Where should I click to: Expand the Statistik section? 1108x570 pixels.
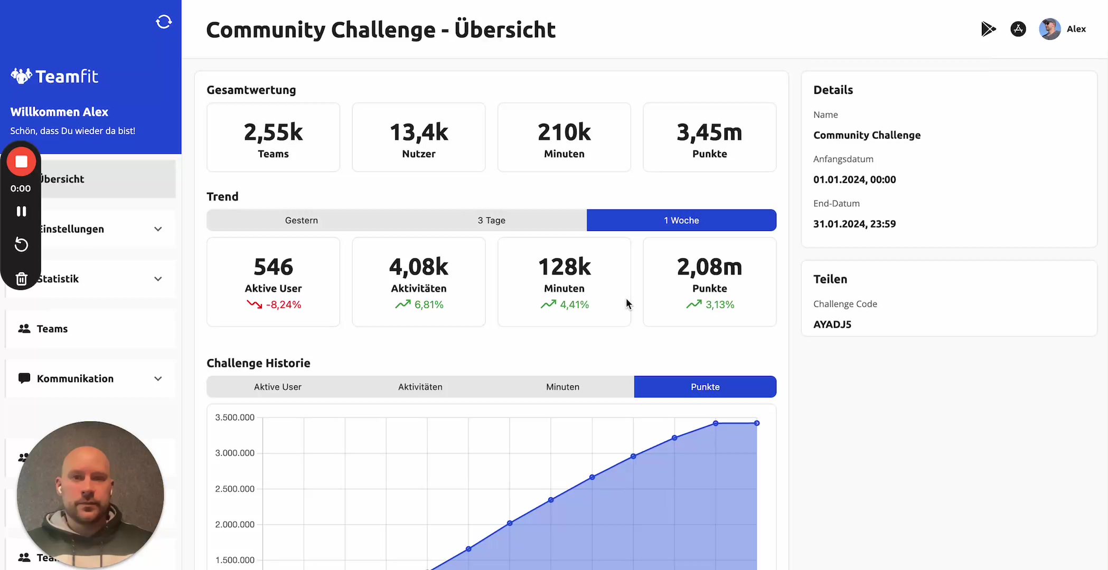click(x=158, y=279)
